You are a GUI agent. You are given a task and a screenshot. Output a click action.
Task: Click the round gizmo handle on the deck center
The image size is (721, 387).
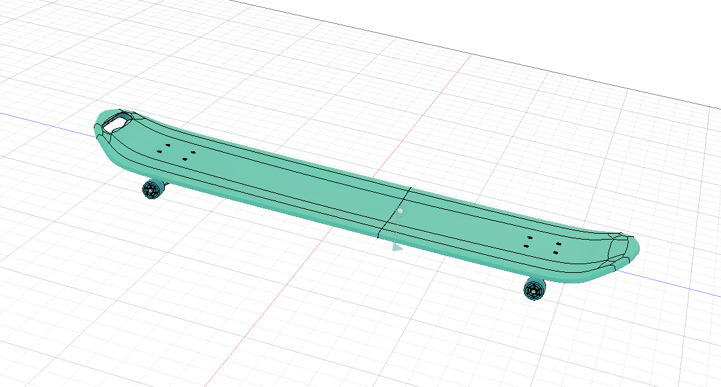pyautogui.click(x=400, y=210)
